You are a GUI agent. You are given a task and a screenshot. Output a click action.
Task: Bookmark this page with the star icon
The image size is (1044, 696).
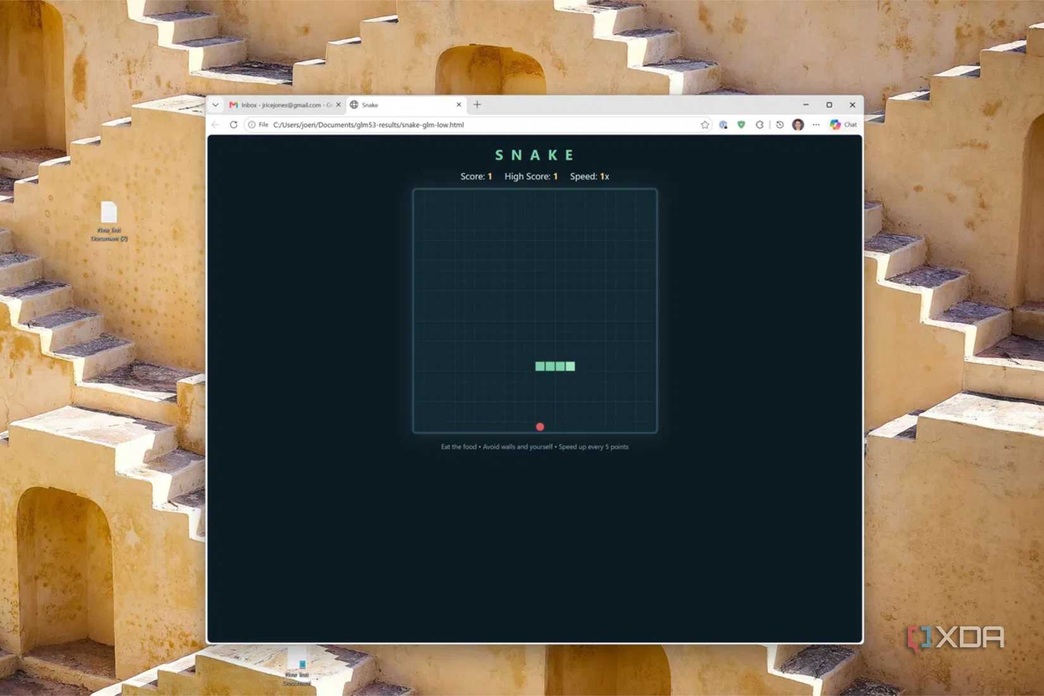point(705,125)
